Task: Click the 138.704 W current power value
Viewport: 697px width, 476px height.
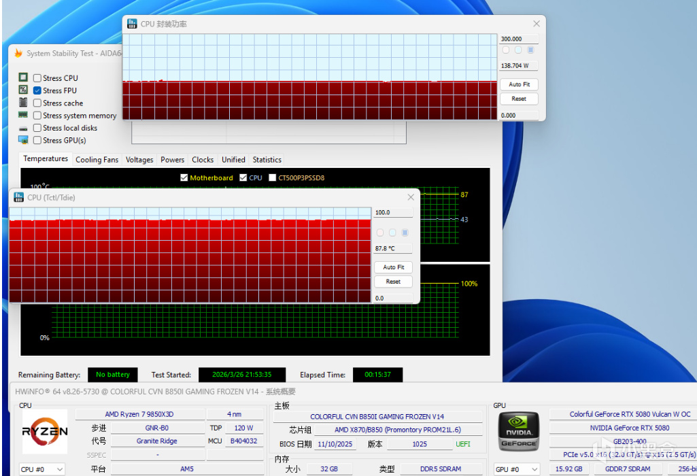Action: coord(519,66)
